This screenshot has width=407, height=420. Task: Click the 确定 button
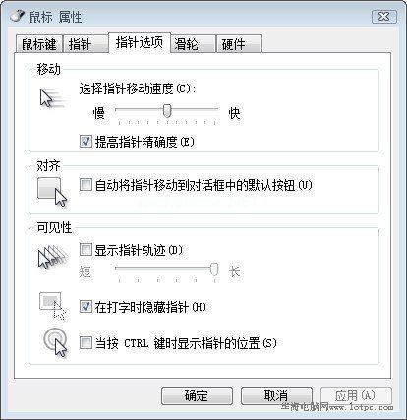(x=197, y=395)
